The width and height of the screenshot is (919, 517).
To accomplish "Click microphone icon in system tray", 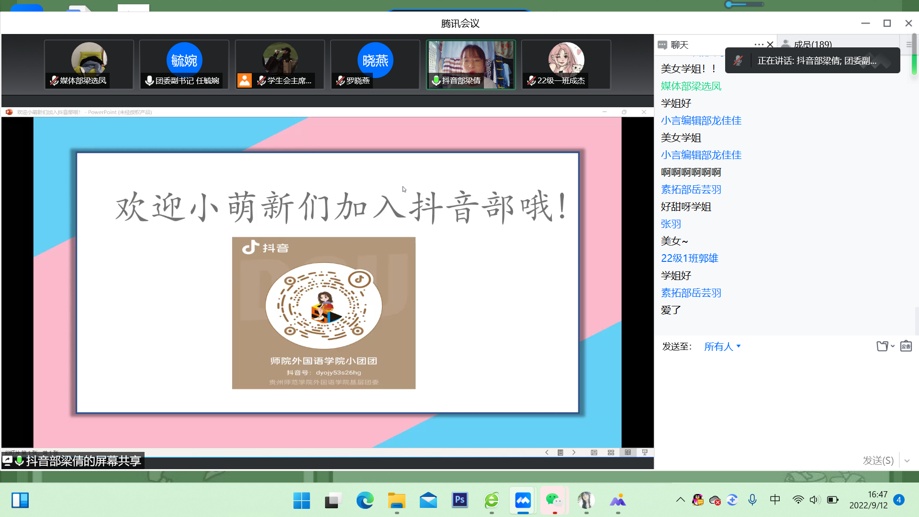I will (752, 500).
